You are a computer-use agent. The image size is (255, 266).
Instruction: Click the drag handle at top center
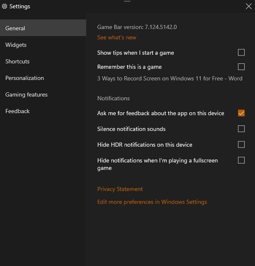127,2
